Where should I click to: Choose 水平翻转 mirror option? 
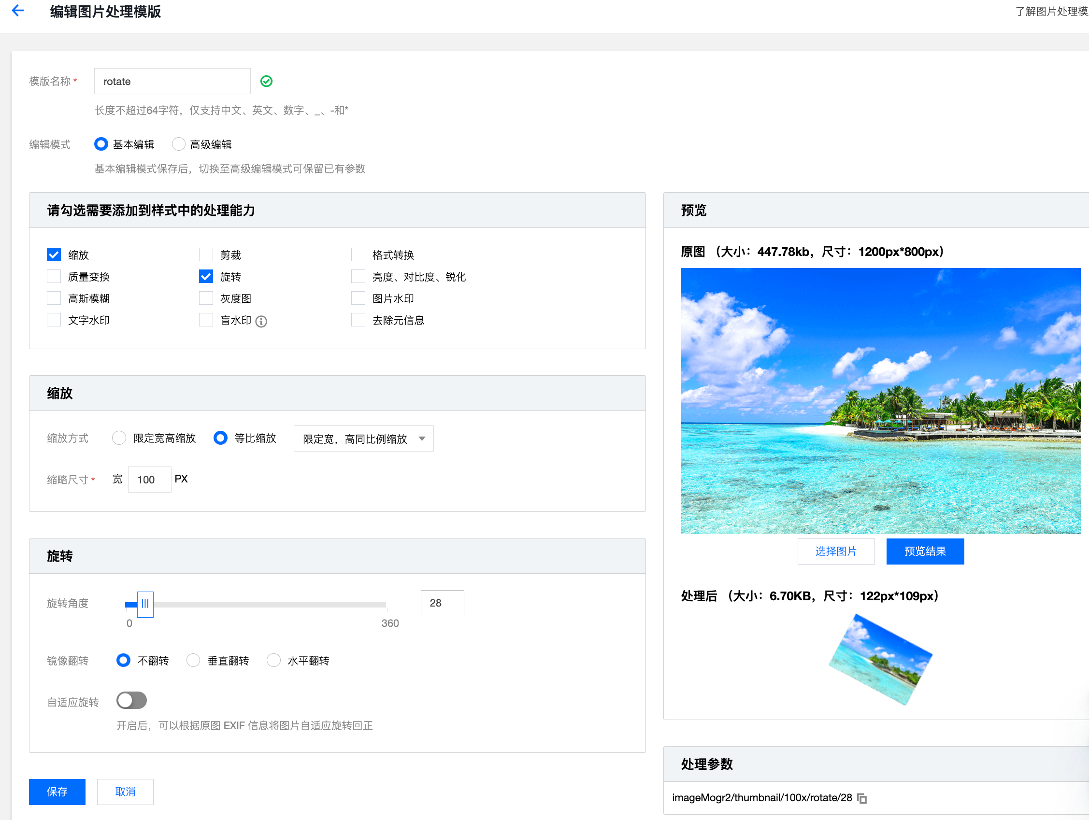(274, 660)
